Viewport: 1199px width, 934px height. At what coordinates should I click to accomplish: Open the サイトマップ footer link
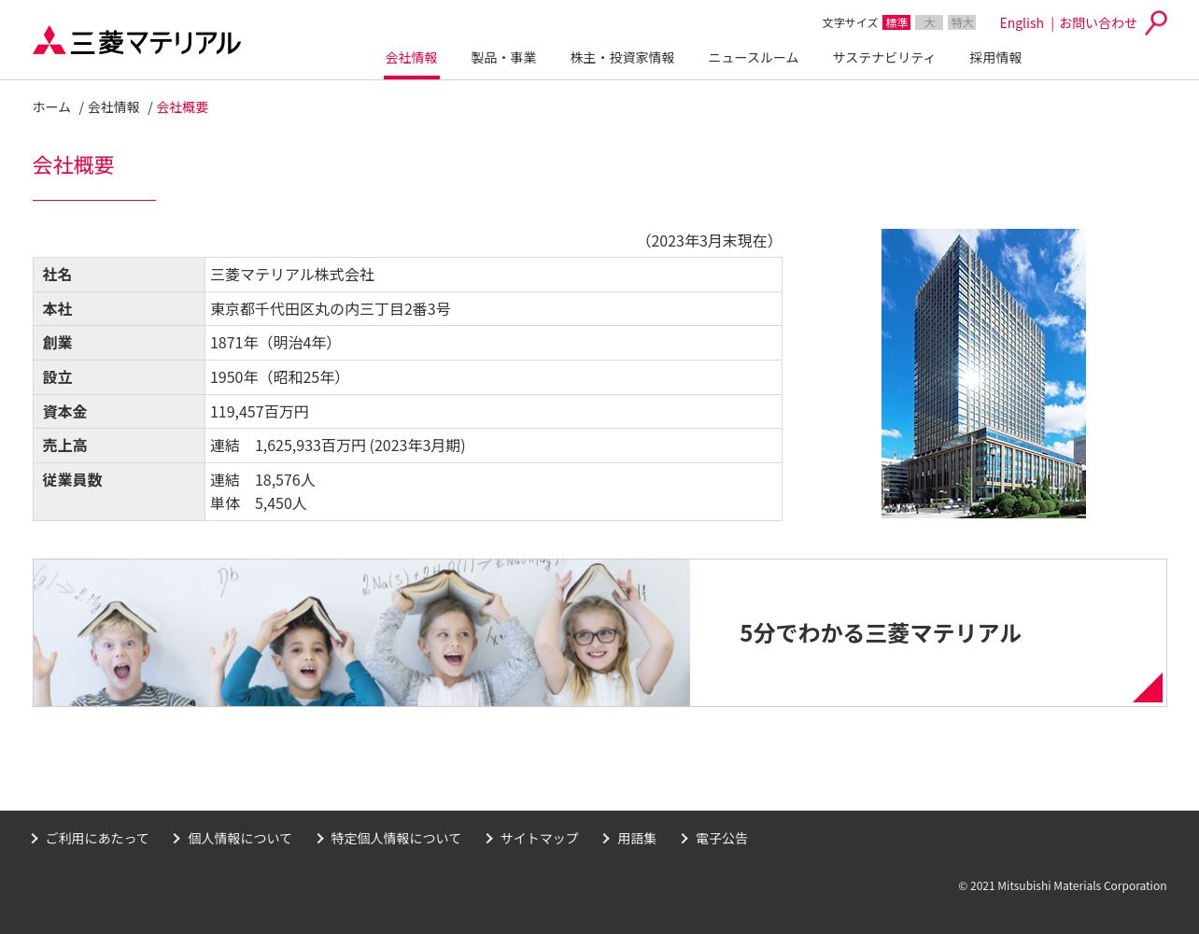[x=540, y=839]
